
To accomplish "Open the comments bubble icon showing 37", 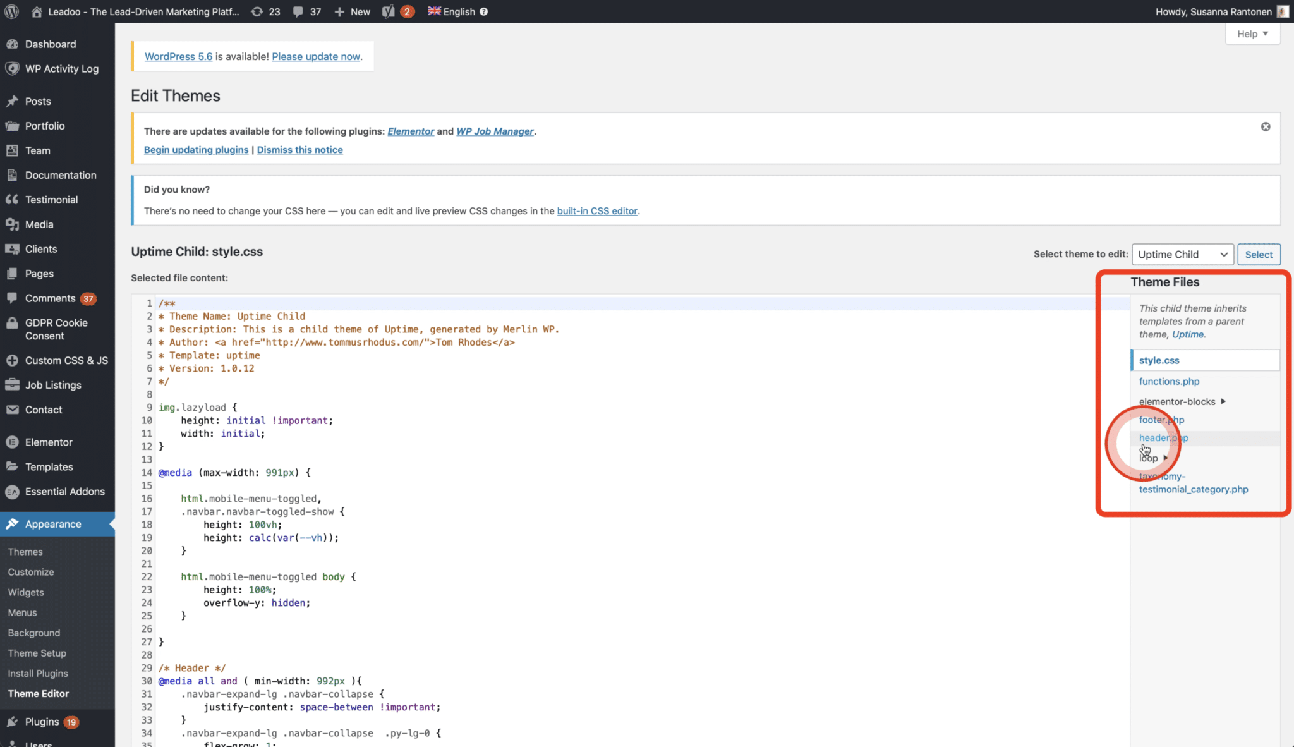I will click(298, 11).
